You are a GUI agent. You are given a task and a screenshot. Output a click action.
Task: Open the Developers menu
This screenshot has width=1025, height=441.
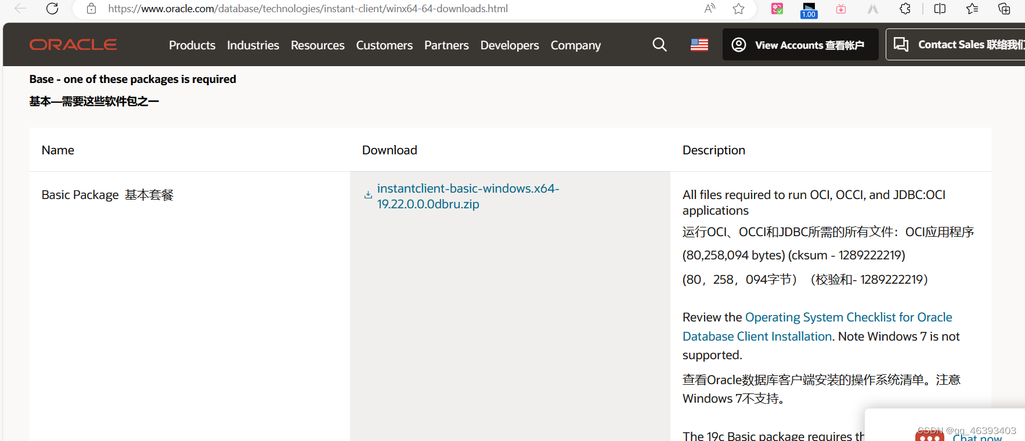pos(510,45)
